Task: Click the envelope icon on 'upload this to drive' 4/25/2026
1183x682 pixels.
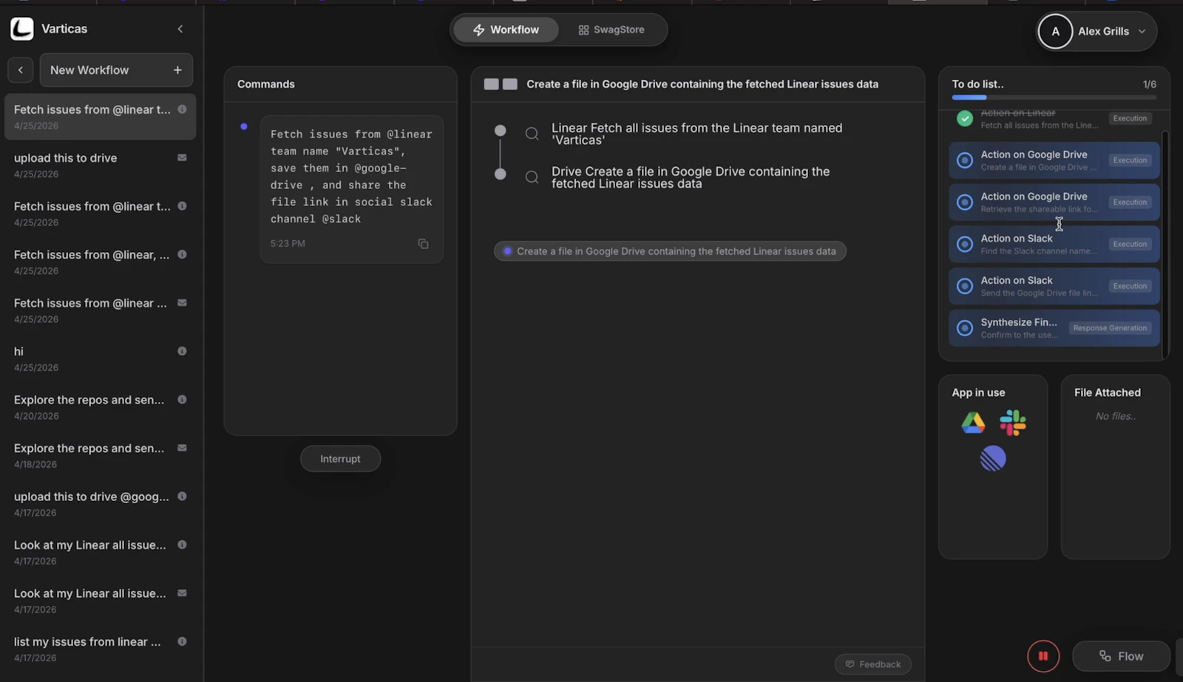Action: tap(182, 157)
